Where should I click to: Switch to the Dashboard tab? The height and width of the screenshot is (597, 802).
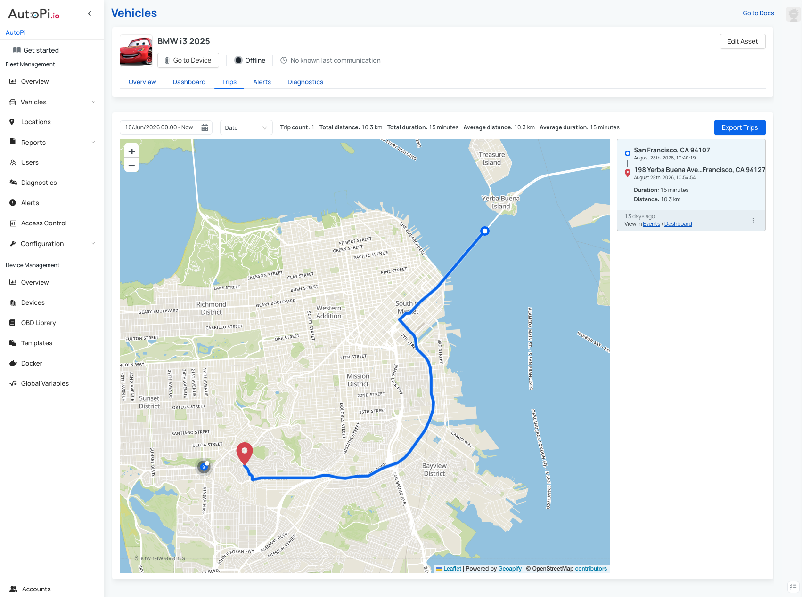coord(189,82)
